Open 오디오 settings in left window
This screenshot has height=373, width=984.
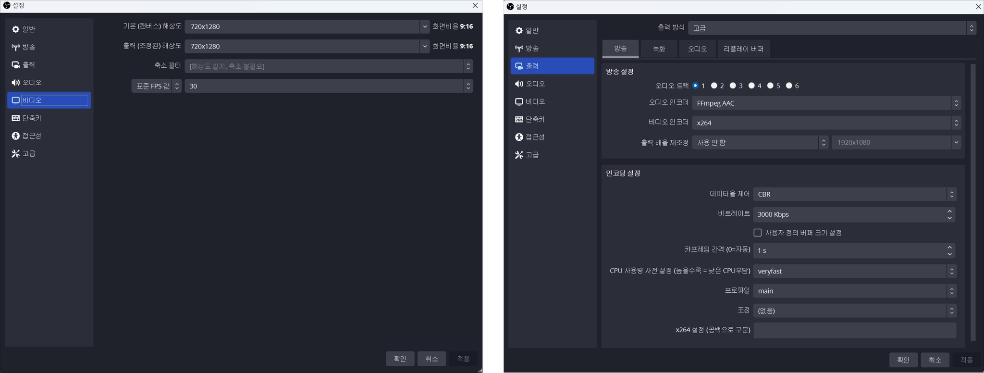click(49, 83)
